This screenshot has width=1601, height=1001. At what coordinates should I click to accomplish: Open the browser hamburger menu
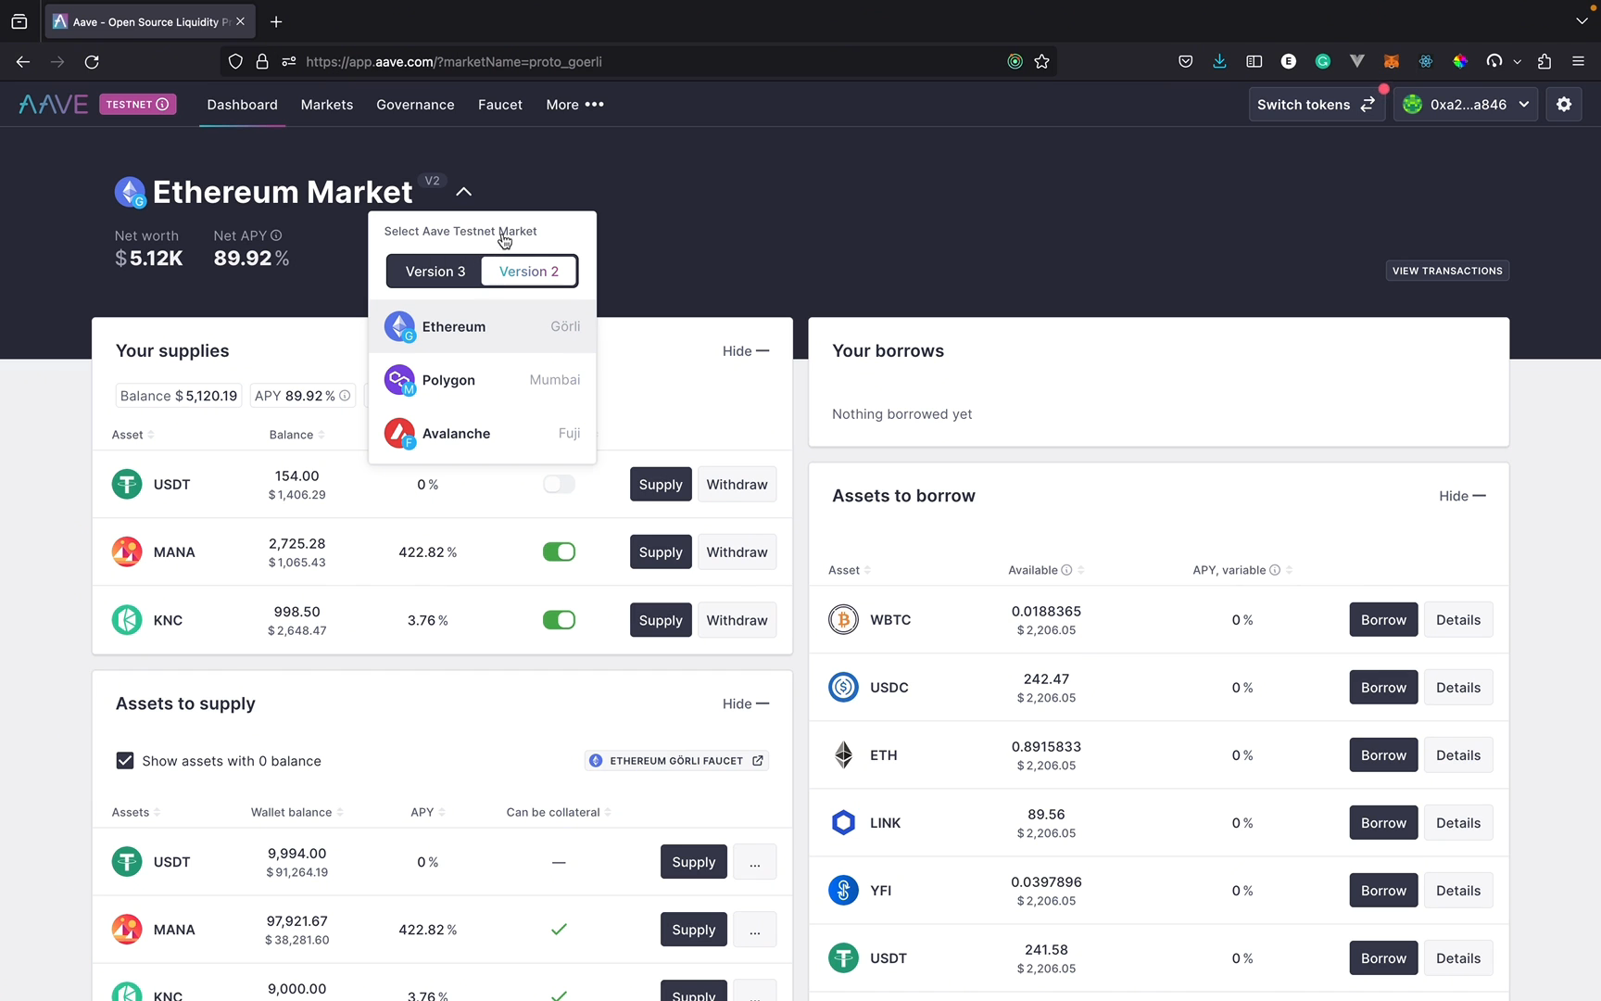[1578, 62]
